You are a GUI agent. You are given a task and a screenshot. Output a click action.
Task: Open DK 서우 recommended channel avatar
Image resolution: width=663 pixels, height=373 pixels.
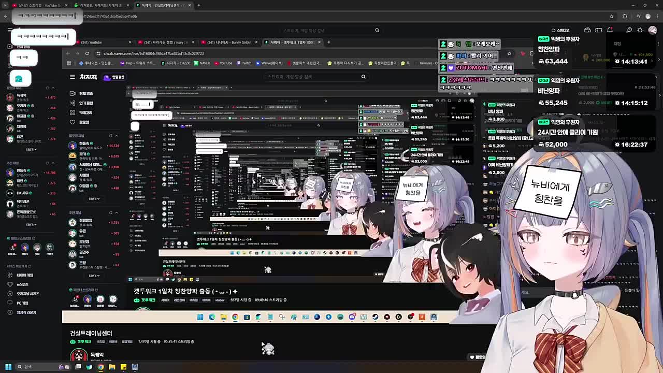10,193
